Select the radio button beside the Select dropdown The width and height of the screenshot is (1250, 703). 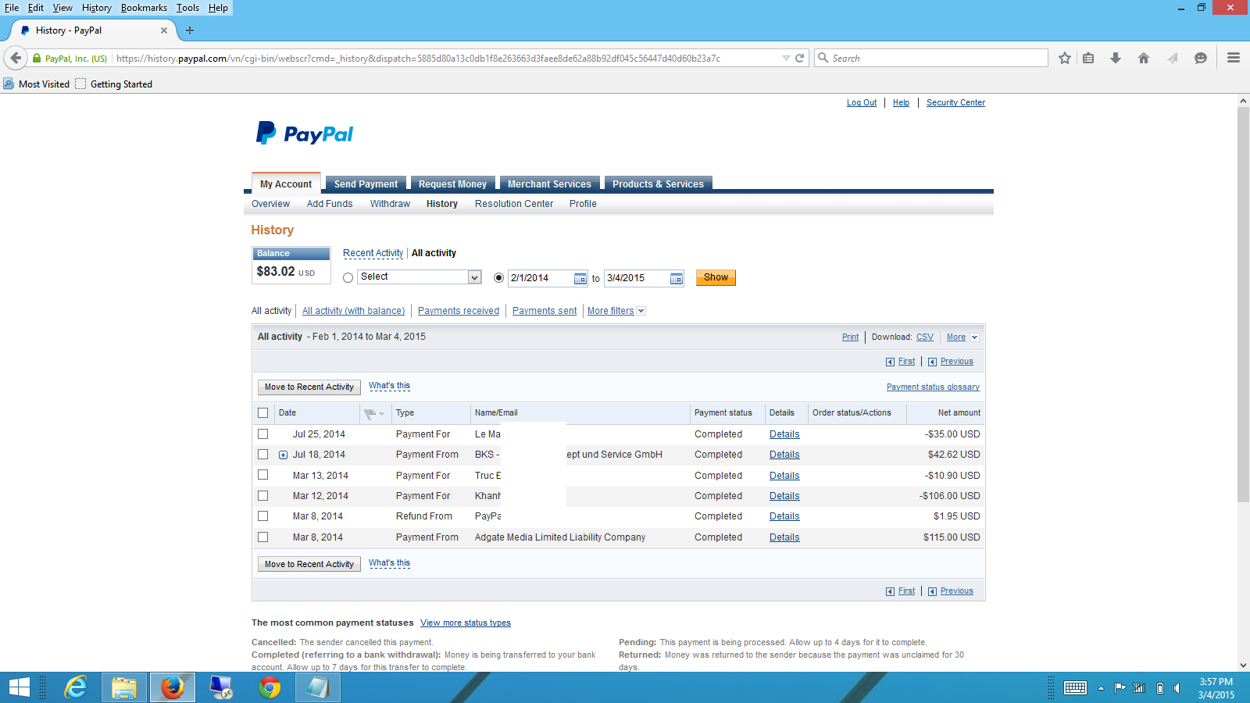coord(348,278)
